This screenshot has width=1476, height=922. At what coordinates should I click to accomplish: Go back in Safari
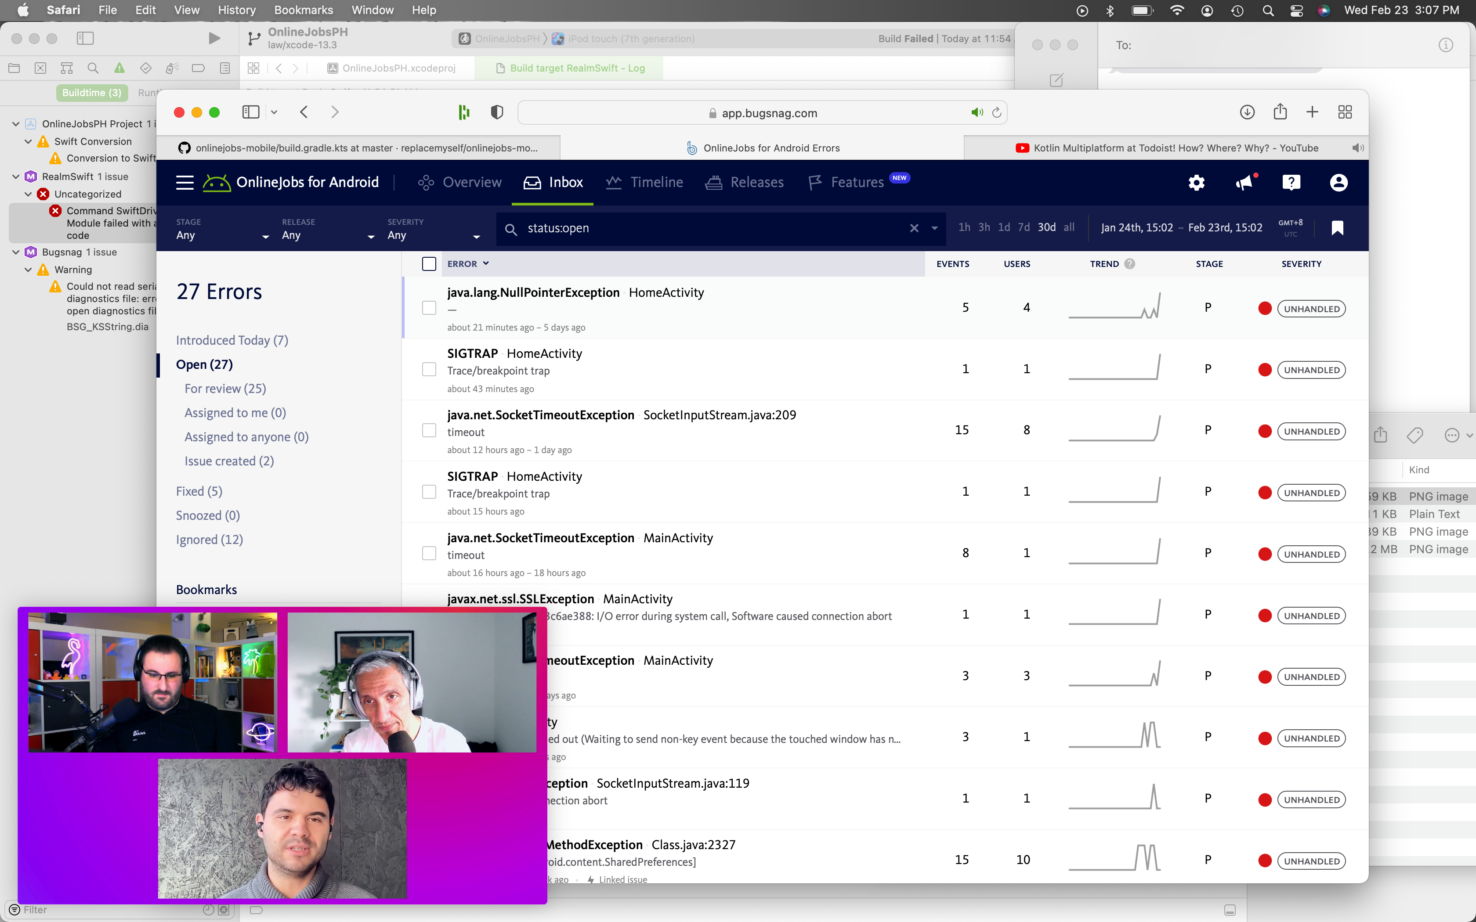(x=304, y=112)
